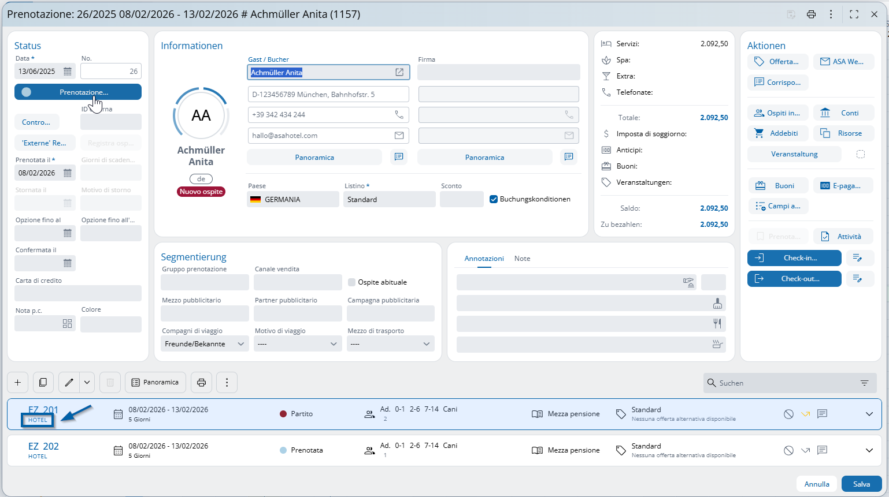Open calendar picker for Data field
889x497 pixels.
click(68, 72)
